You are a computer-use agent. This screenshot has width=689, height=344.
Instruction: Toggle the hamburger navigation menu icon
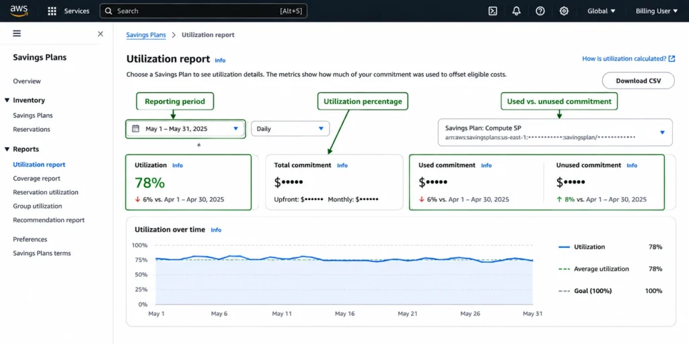(x=17, y=34)
